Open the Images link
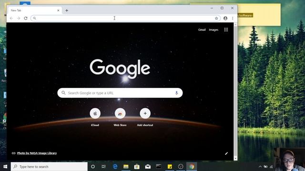Image resolution: width=305 pixels, height=171 pixels. [213, 29]
